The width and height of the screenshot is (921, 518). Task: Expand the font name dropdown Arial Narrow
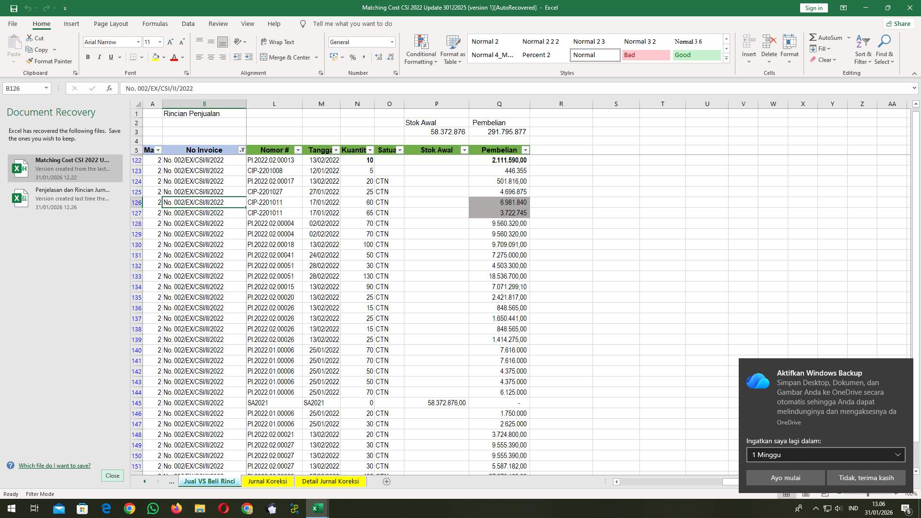click(x=138, y=42)
